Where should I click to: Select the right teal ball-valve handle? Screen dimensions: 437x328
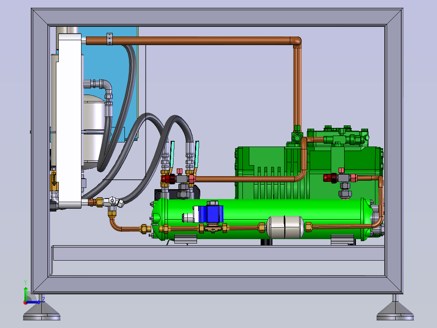click(197, 154)
